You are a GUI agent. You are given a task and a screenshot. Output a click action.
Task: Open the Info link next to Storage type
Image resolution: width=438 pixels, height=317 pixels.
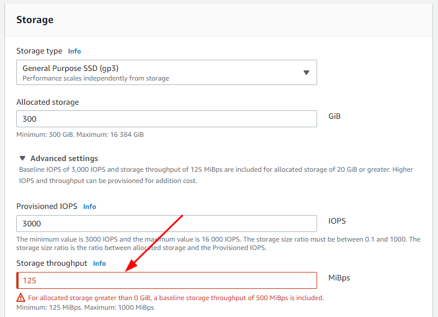(74, 51)
